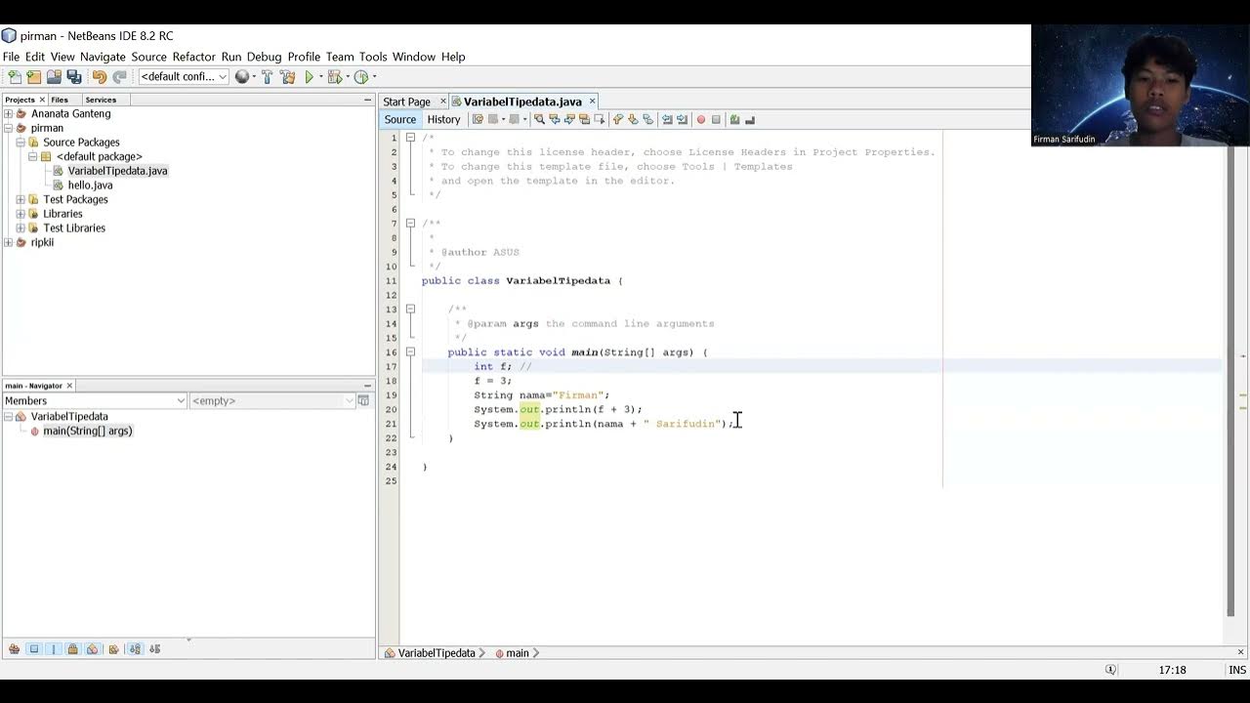Click the Profile Project icon
The height and width of the screenshot is (703, 1250).
coord(360,77)
